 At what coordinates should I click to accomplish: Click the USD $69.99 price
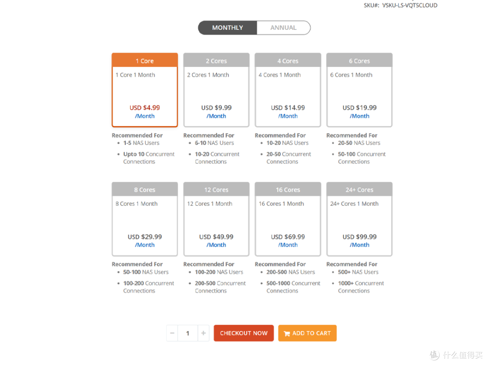[x=288, y=237]
